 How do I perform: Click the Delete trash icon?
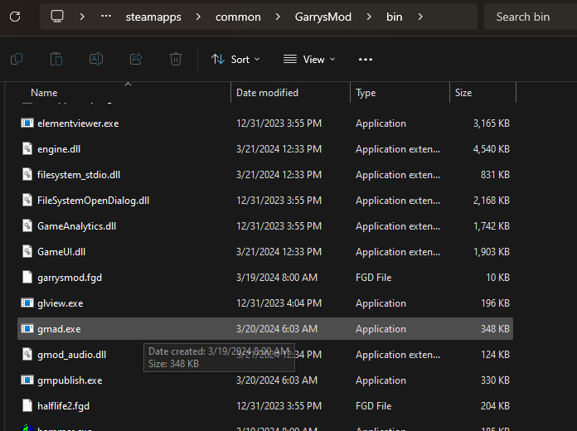[x=176, y=59]
